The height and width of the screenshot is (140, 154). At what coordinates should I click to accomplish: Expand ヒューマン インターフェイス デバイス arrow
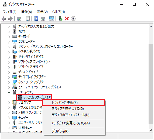[x=9, y=87]
